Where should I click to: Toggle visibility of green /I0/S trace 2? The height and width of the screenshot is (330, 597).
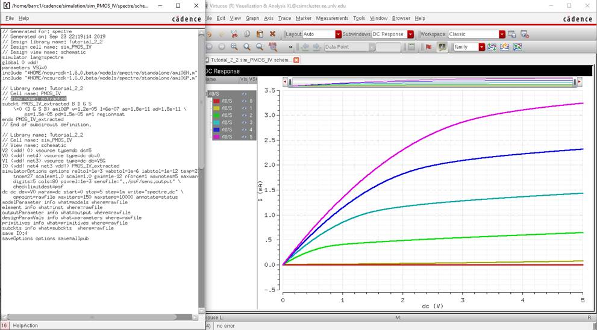coord(245,115)
